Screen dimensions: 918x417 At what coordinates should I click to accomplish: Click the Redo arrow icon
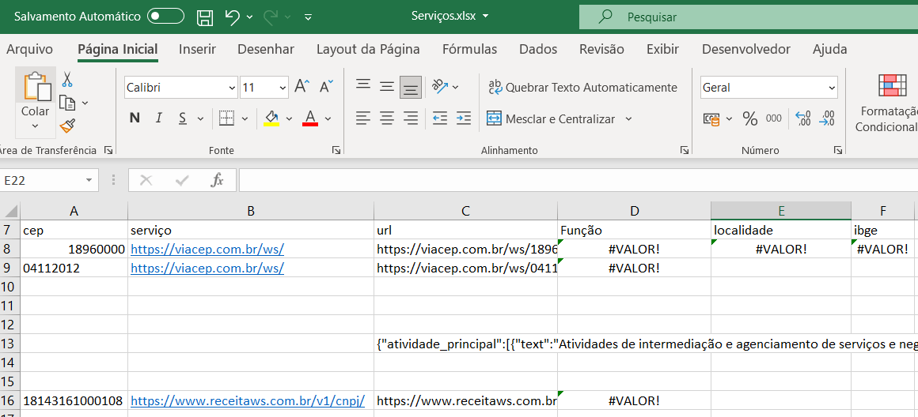(x=271, y=17)
